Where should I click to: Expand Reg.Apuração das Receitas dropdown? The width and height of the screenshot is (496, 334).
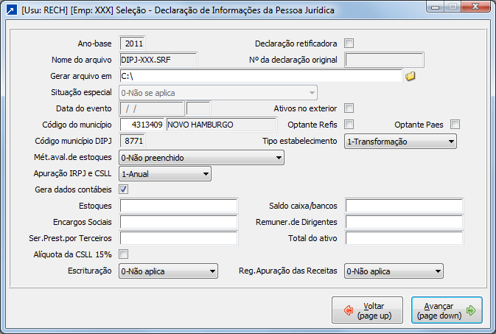coord(394,271)
